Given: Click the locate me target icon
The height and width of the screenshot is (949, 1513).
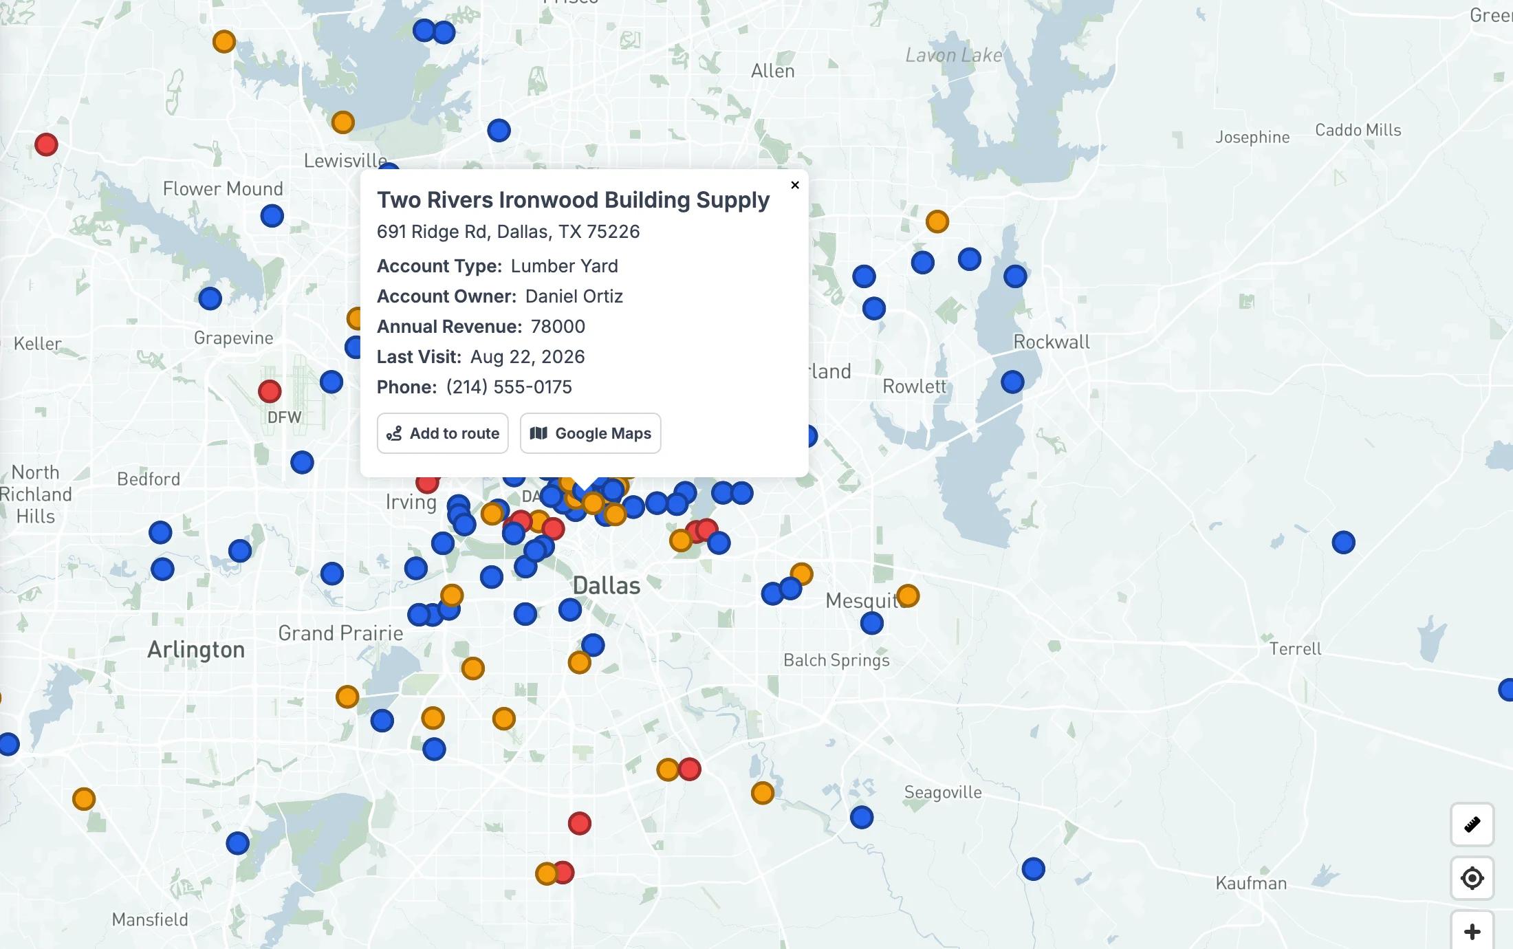Looking at the screenshot, I should click(x=1472, y=878).
